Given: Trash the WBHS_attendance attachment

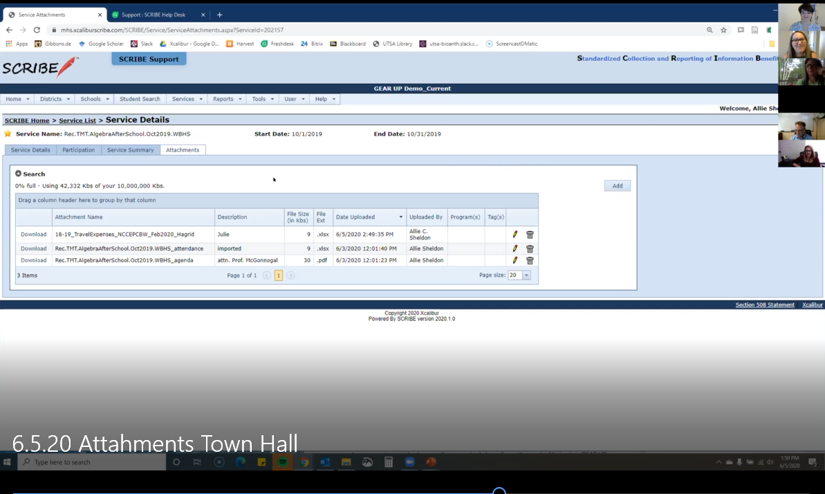Looking at the screenshot, I should pyautogui.click(x=530, y=248).
